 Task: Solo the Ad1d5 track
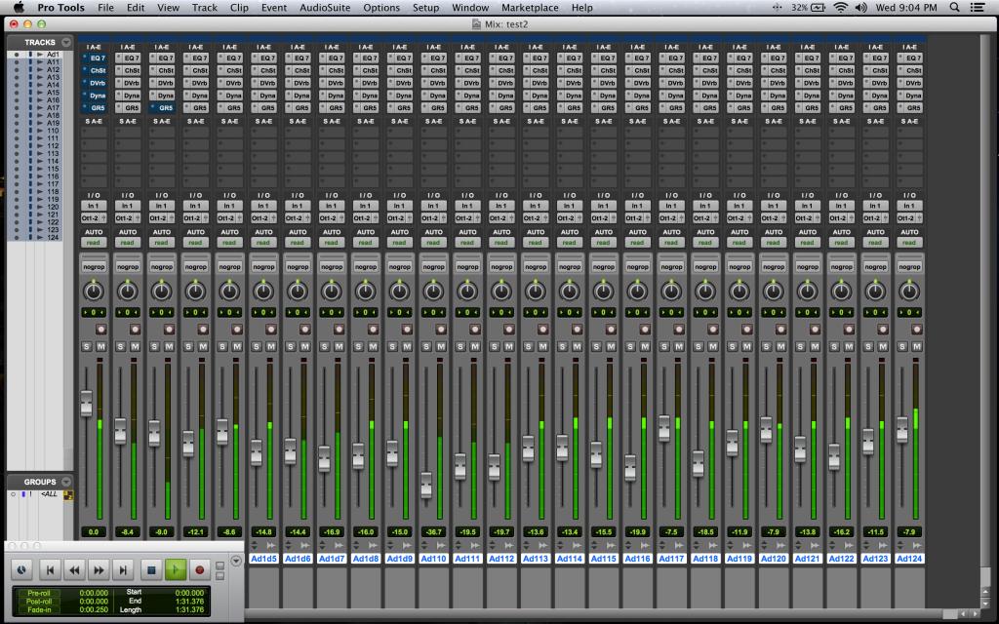(x=256, y=346)
